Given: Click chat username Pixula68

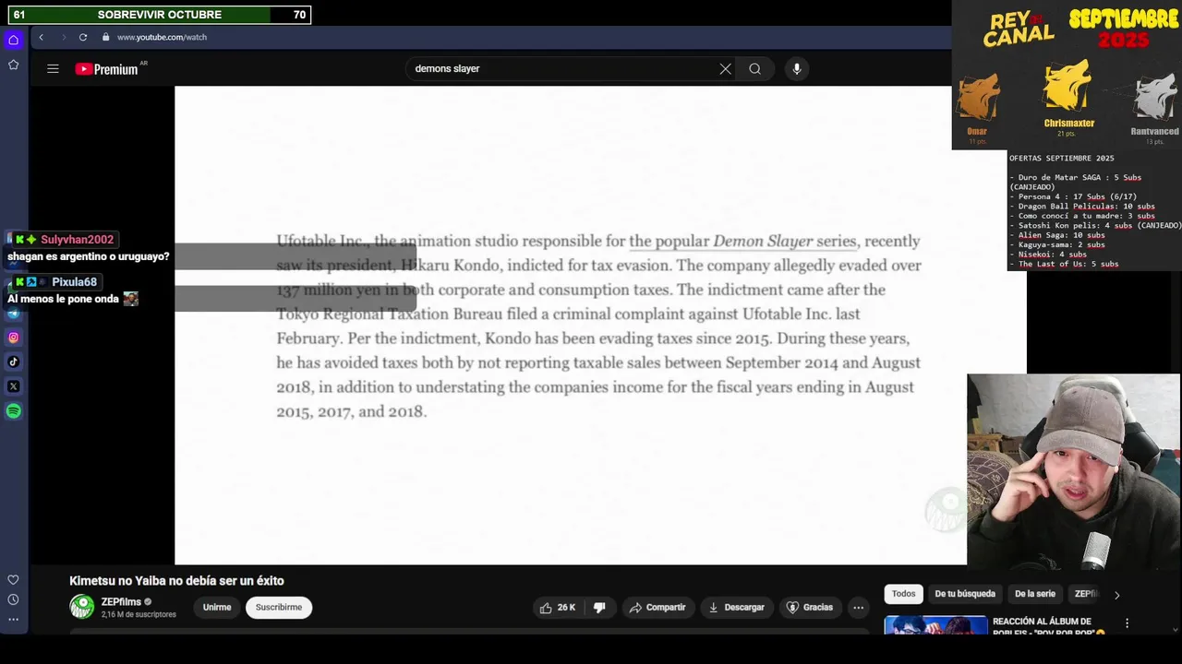Looking at the screenshot, I should click(74, 282).
